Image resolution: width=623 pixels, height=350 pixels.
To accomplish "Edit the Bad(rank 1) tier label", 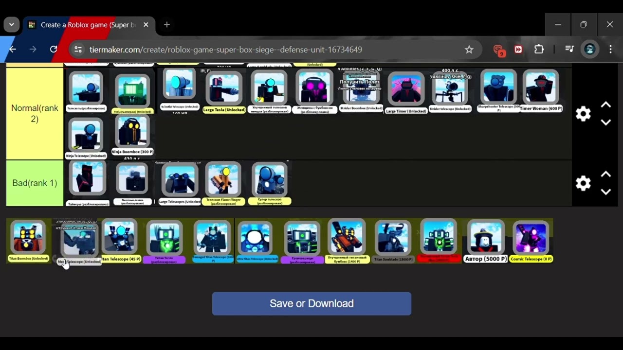I will [x=35, y=183].
